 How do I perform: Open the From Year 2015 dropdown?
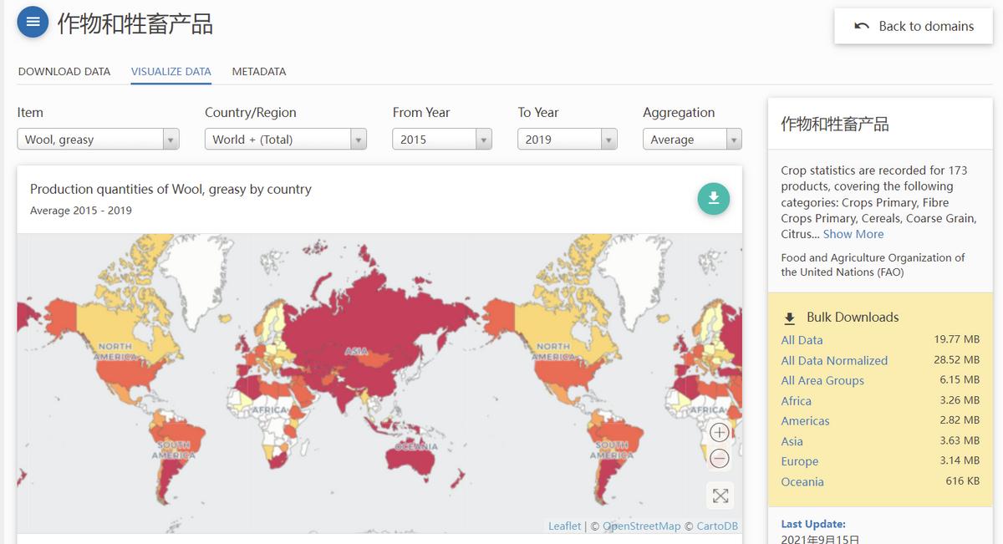pyautogui.click(x=441, y=140)
